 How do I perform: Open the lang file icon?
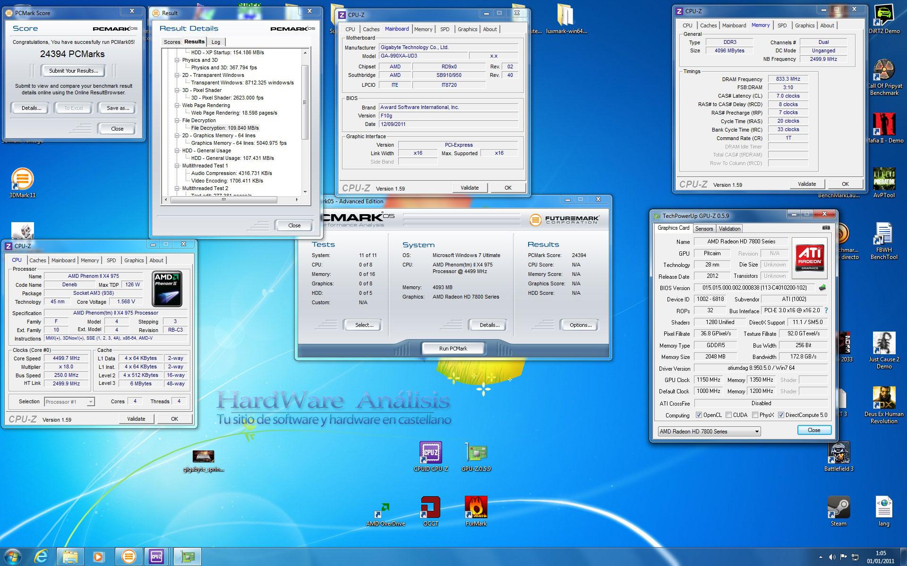pyautogui.click(x=884, y=511)
